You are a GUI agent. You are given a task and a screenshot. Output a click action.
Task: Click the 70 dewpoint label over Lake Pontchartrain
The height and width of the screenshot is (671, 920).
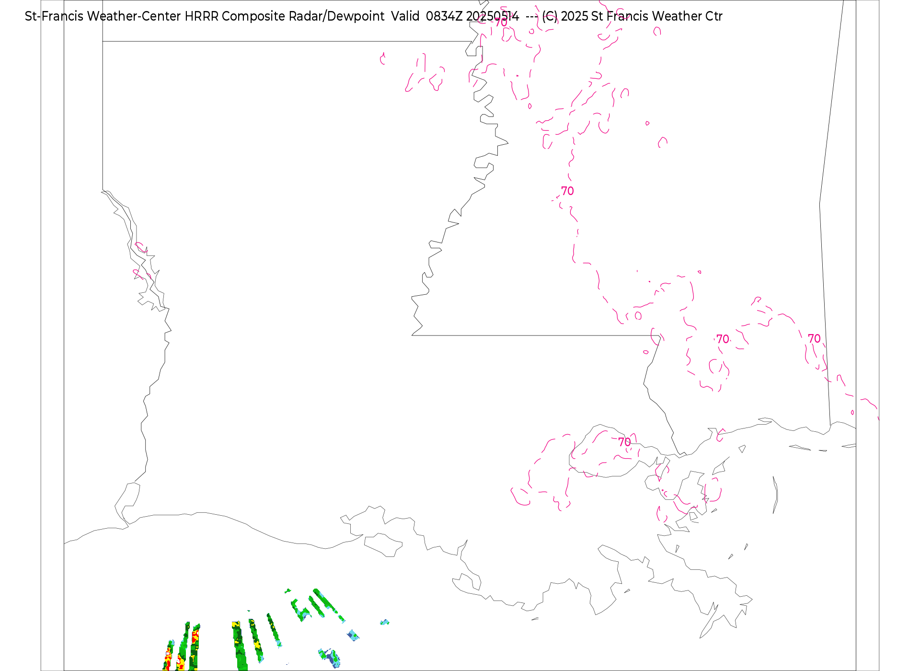coord(624,442)
